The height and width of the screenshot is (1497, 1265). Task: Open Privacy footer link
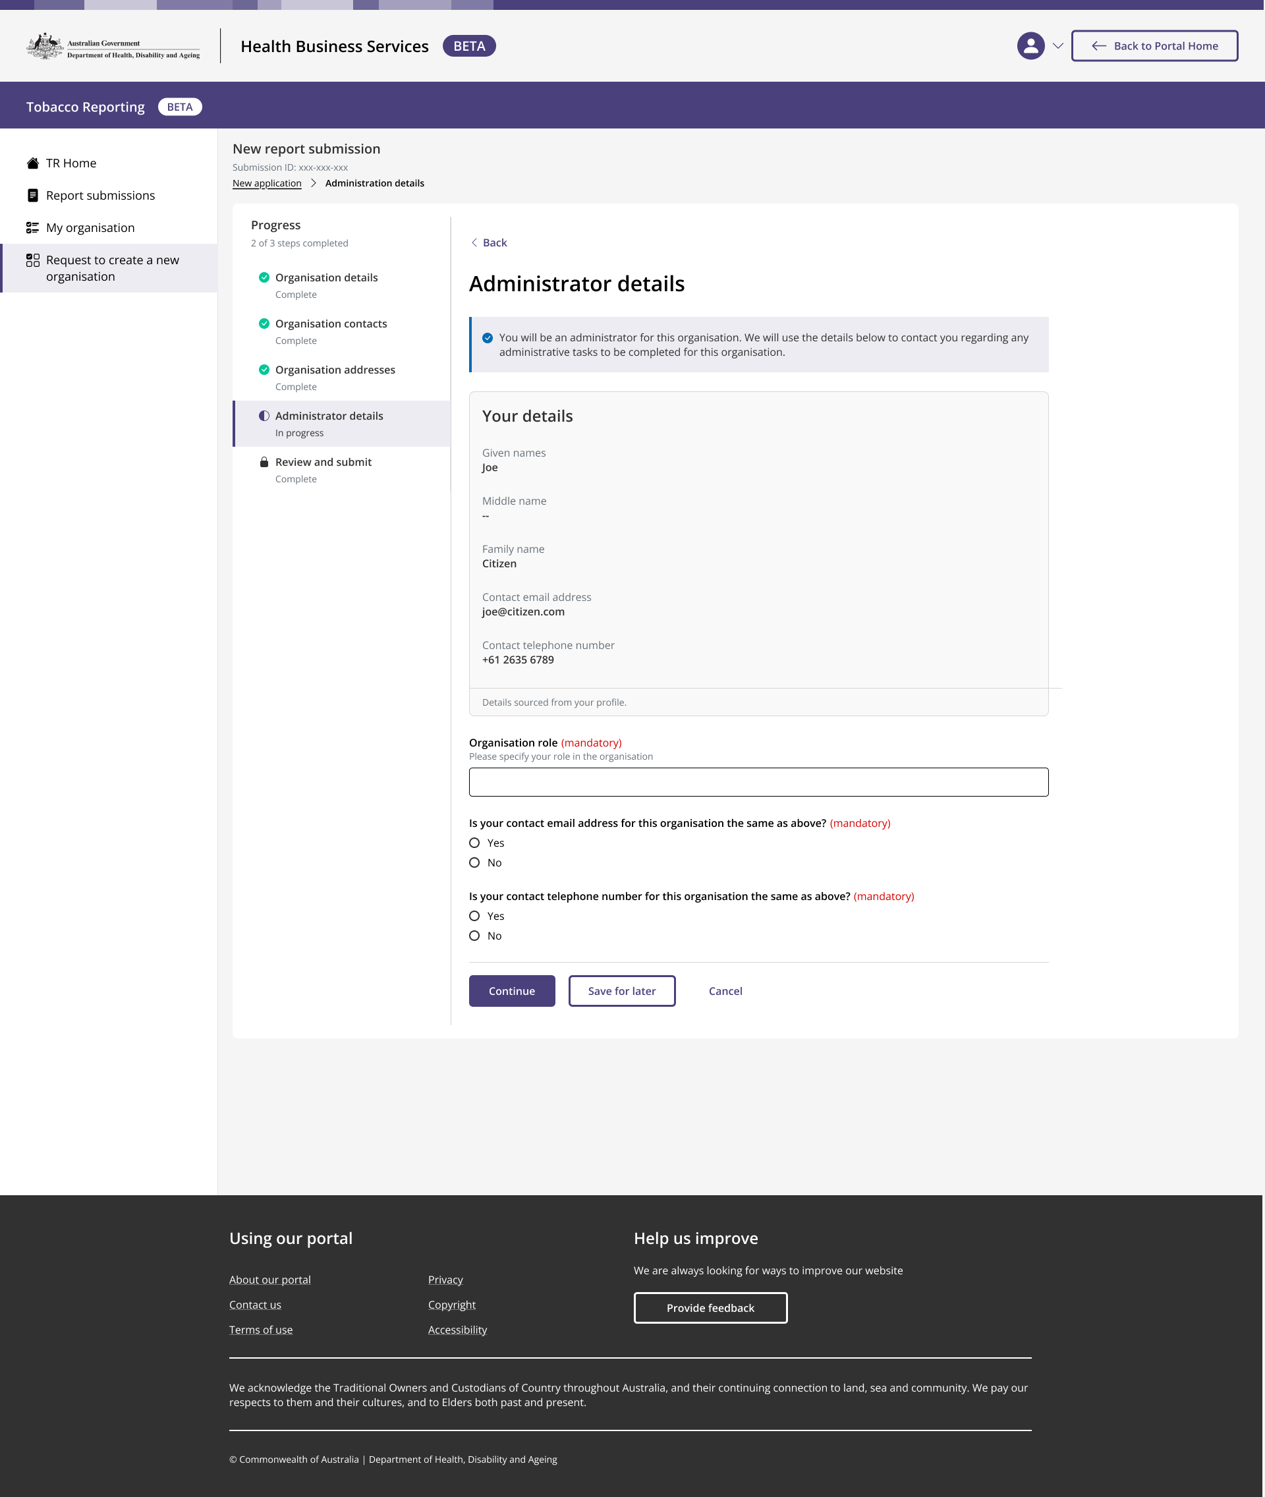(445, 1280)
